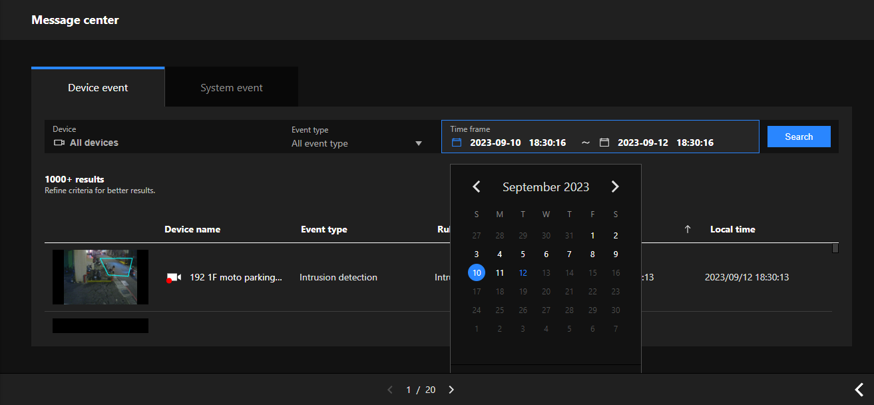Go to next results page
The height and width of the screenshot is (405, 874).
(451, 390)
